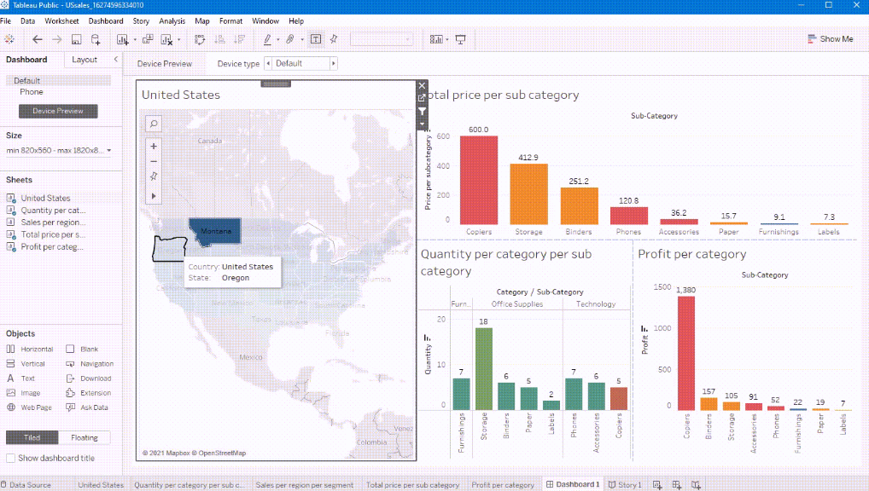Click the Ask Data object
Image resolution: width=869 pixels, height=491 pixels.
pos(87,407)
